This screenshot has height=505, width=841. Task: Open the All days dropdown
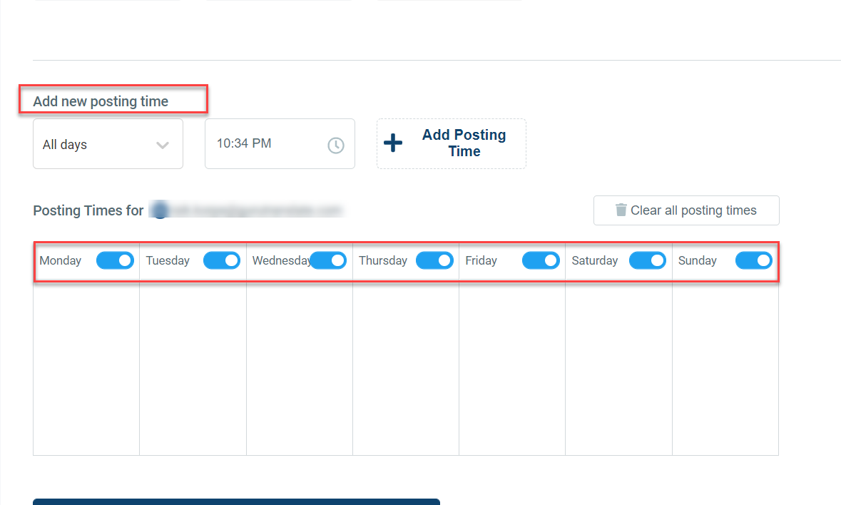tap(108, 143)
